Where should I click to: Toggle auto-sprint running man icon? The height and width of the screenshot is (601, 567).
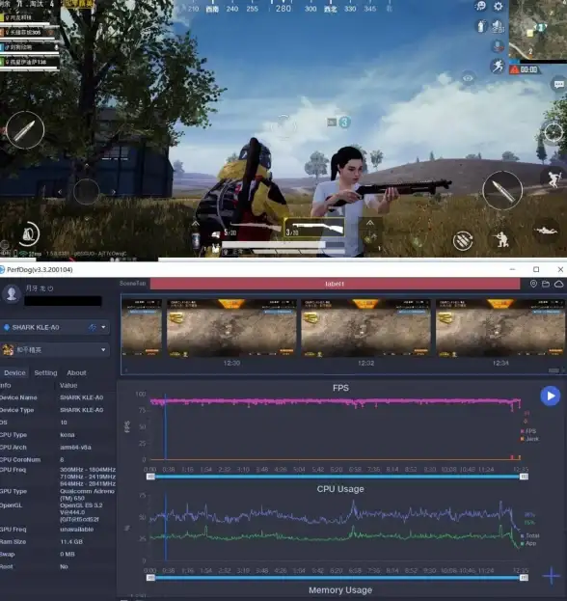498,66
